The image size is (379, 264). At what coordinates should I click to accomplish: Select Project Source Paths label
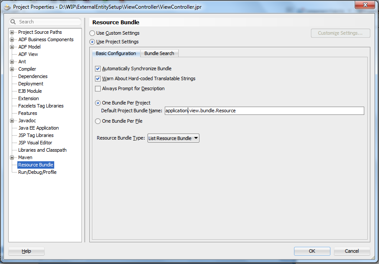coord(40,32)
